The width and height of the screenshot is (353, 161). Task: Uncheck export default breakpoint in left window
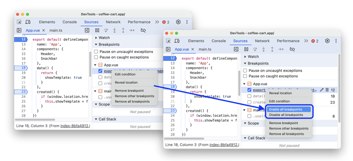tap(100, 71)
